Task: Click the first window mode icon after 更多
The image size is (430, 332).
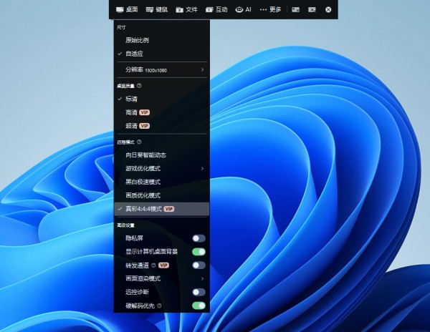Action: (295, 9)
